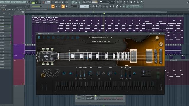
Task: Open Ample Guitar LP window options gear
Action: pyautogui.click(x=39, y=34)
